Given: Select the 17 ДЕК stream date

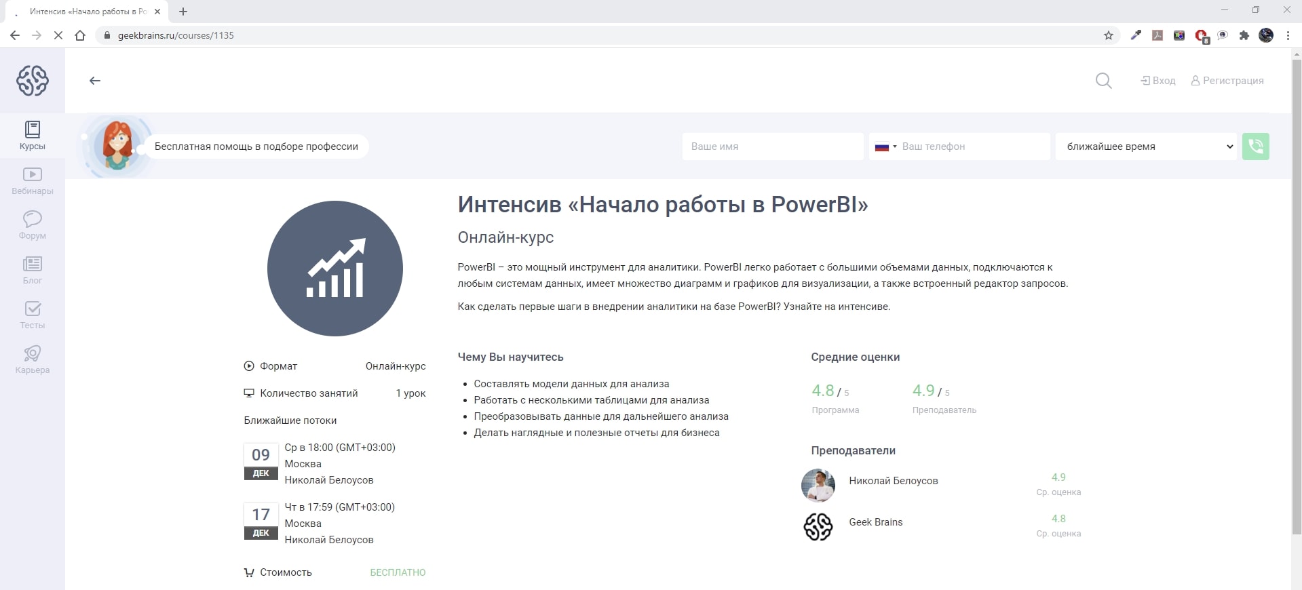Looking at the screenshot, I should click(x=261, y=521).
